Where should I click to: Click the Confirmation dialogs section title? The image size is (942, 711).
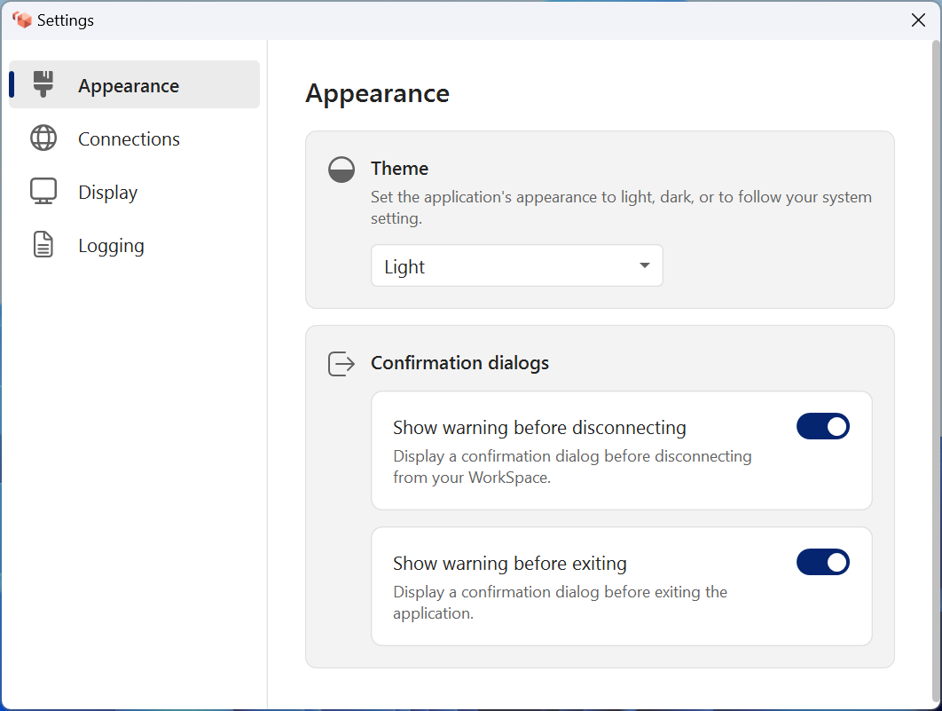pyautogui.click(x=459, y=363)
